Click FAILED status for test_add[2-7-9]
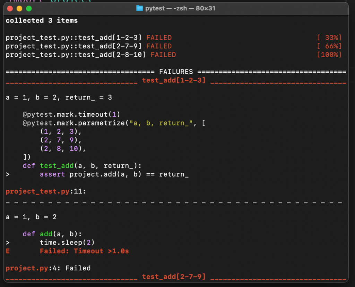 (x=159, y=46)
